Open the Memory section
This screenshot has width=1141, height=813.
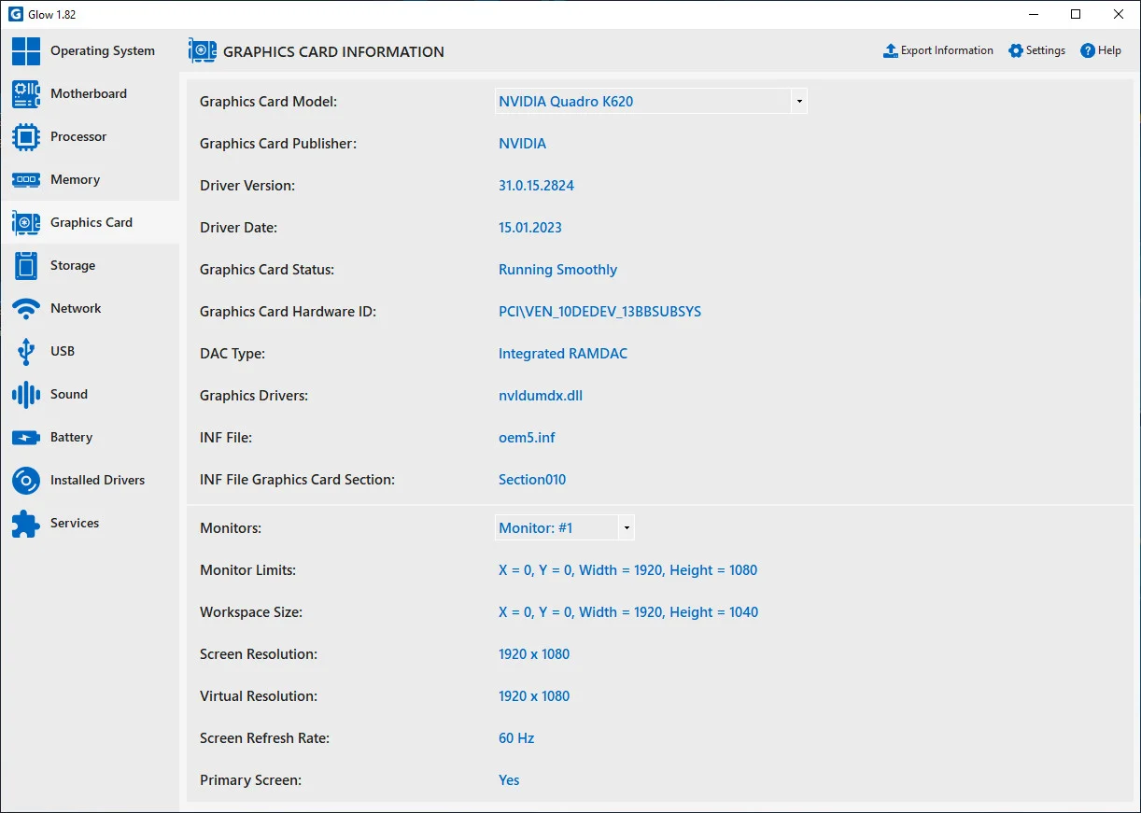coord(90,180)
